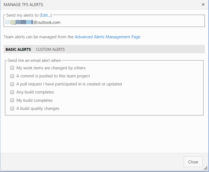Open the Advanced Alerts Management Page link
This screenshot has width=209, height=172.
[x=107, y=37]
